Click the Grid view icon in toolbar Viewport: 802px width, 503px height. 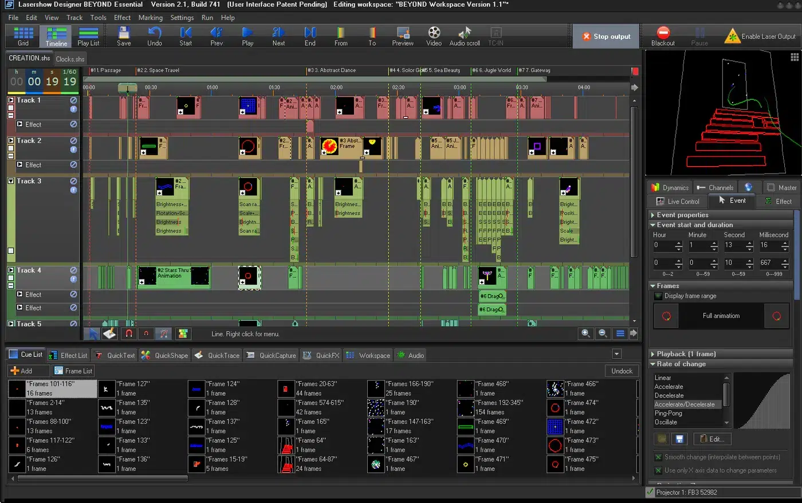(x=23, y=36)
